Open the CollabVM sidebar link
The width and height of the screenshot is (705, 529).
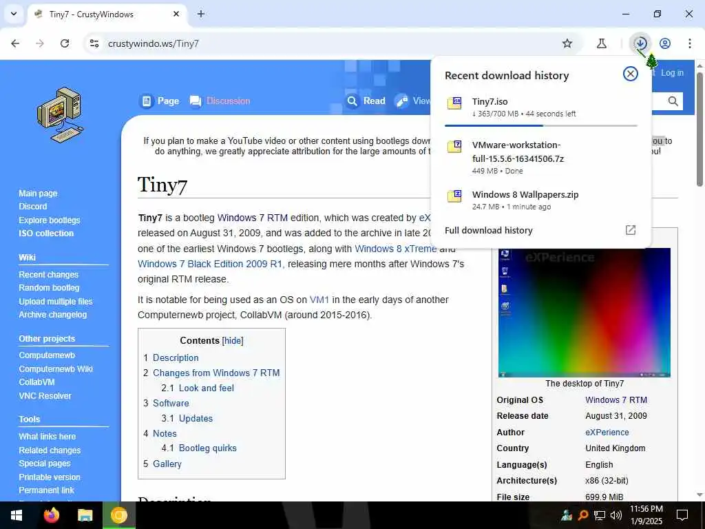(x=37, y=382)
